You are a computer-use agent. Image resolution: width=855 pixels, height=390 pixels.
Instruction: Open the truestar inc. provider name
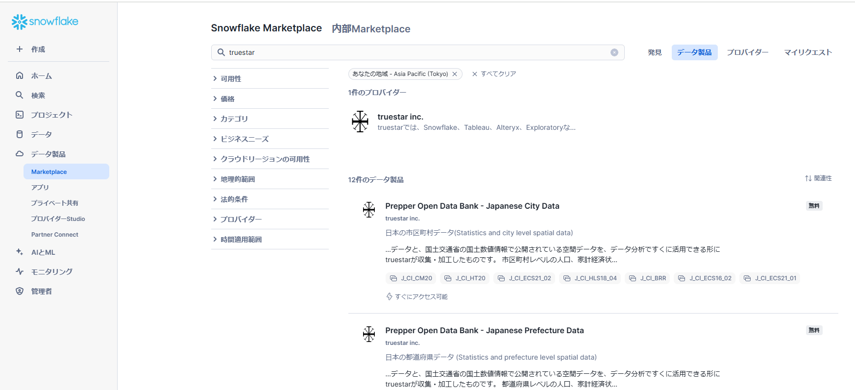(x=400, y=117)
